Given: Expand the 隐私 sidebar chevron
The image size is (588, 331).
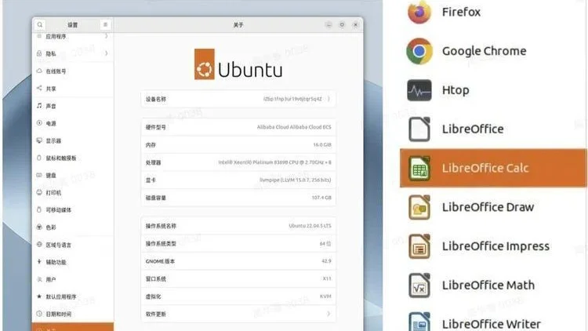Looking at the screenshot, I should point(107,53).
